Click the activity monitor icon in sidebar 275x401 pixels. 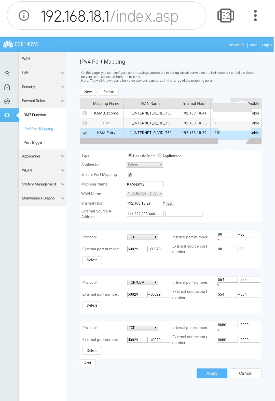coord(7,101)
